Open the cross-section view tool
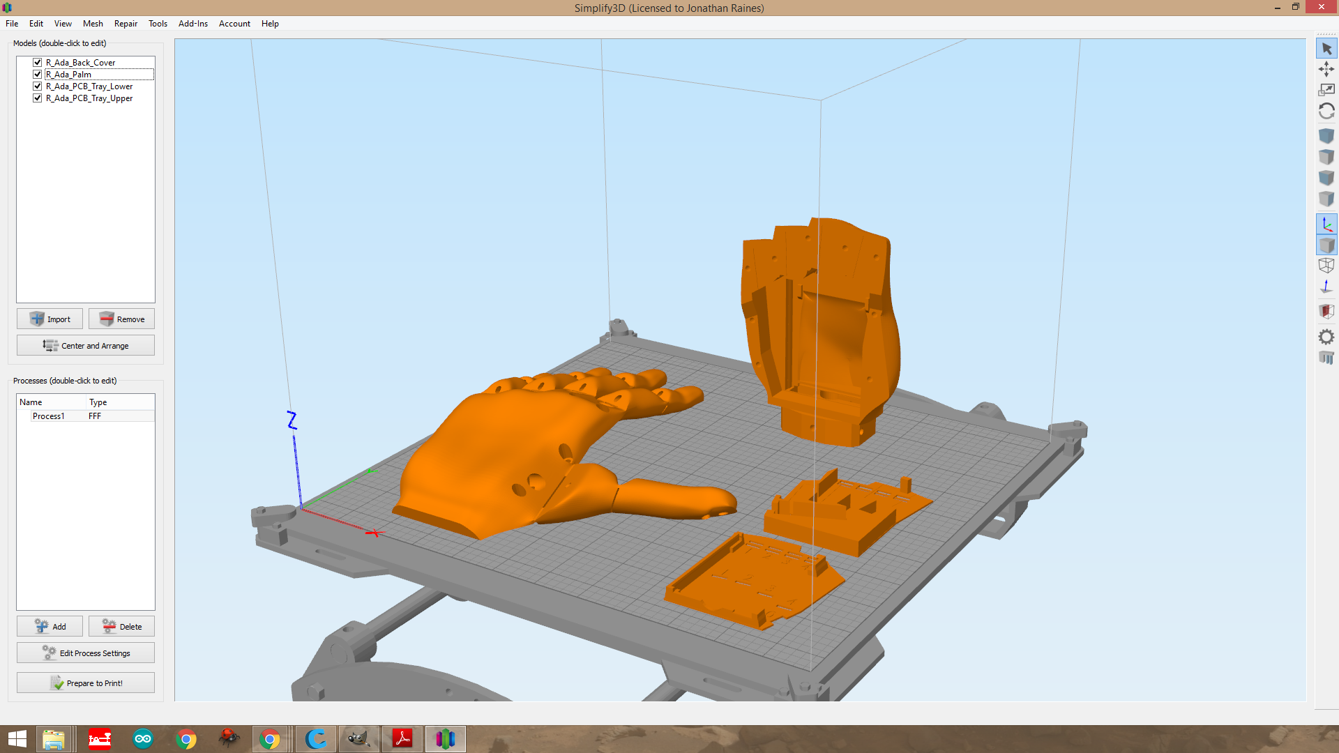This screenshot has height=753, width=1339. pyautogui.click(x=1327, y=312)
